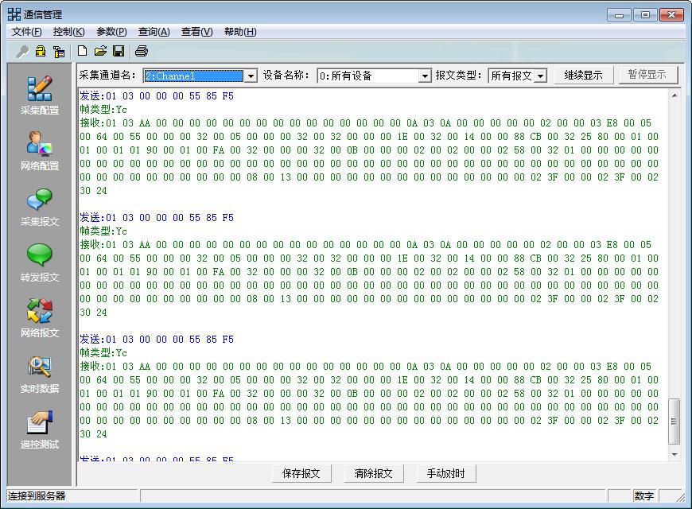Open the 参数(P) menu
This screenshot has height=509, width=692.
point(111,32)
